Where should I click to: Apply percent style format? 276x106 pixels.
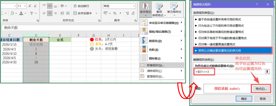[115, 13]
